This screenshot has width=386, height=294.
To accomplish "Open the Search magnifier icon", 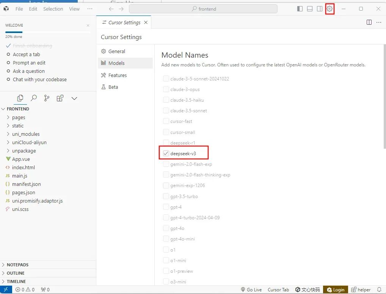I will pos(33,98).
